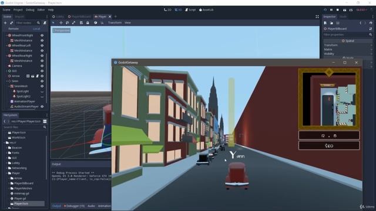
Task: Play custom scene icon
Action: pos(351,10)
